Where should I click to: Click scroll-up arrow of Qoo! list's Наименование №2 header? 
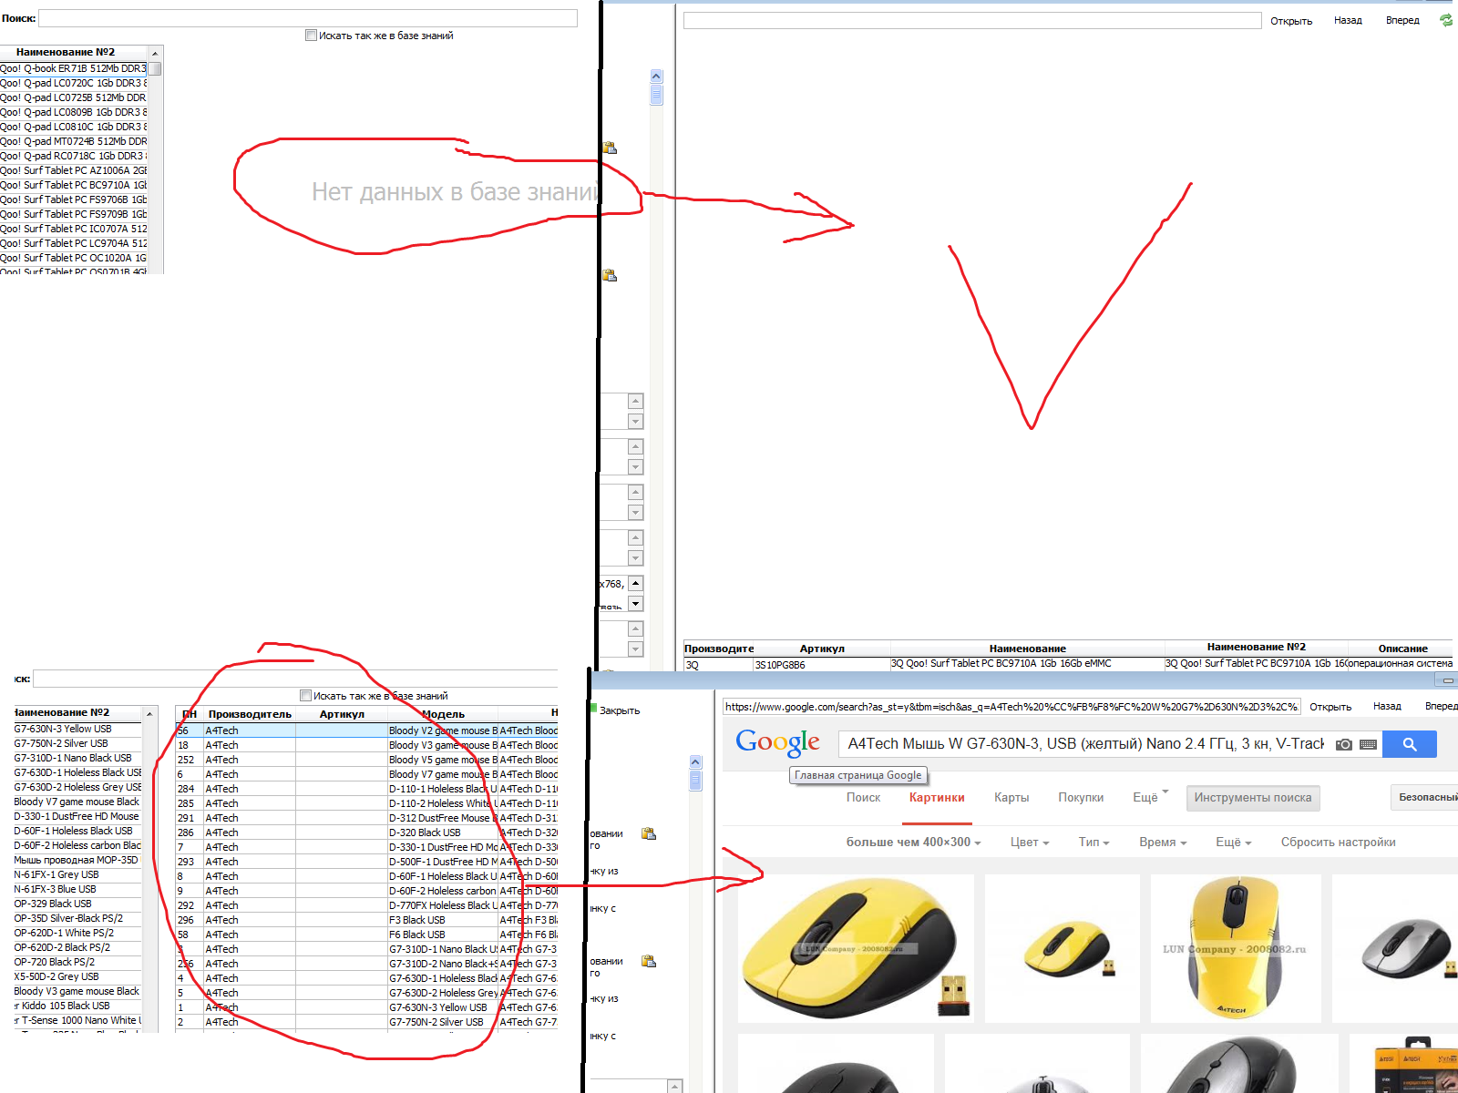tap(155, 54)
